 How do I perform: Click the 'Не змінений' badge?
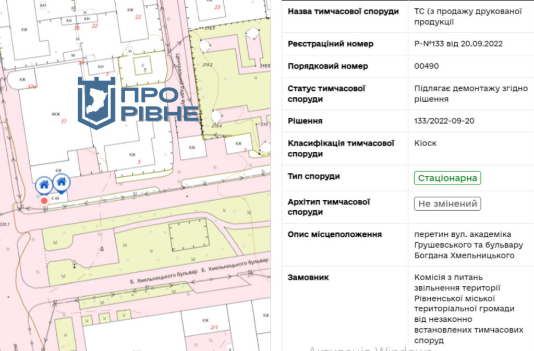[447, 203]
